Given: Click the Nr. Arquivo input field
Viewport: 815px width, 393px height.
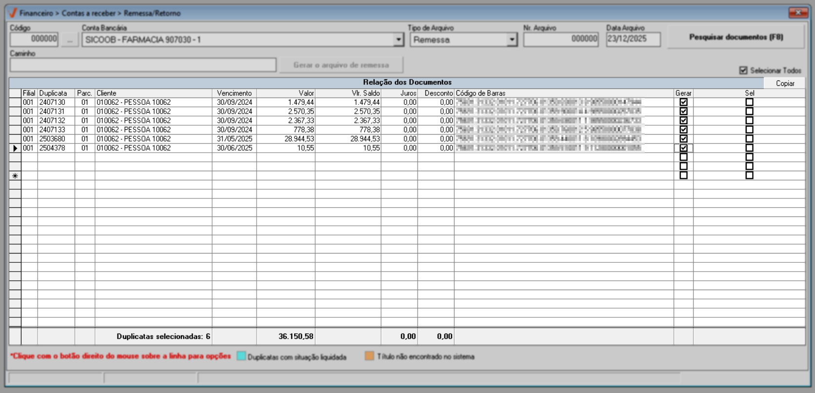Looking at the screenshot, I should [560, 39].
